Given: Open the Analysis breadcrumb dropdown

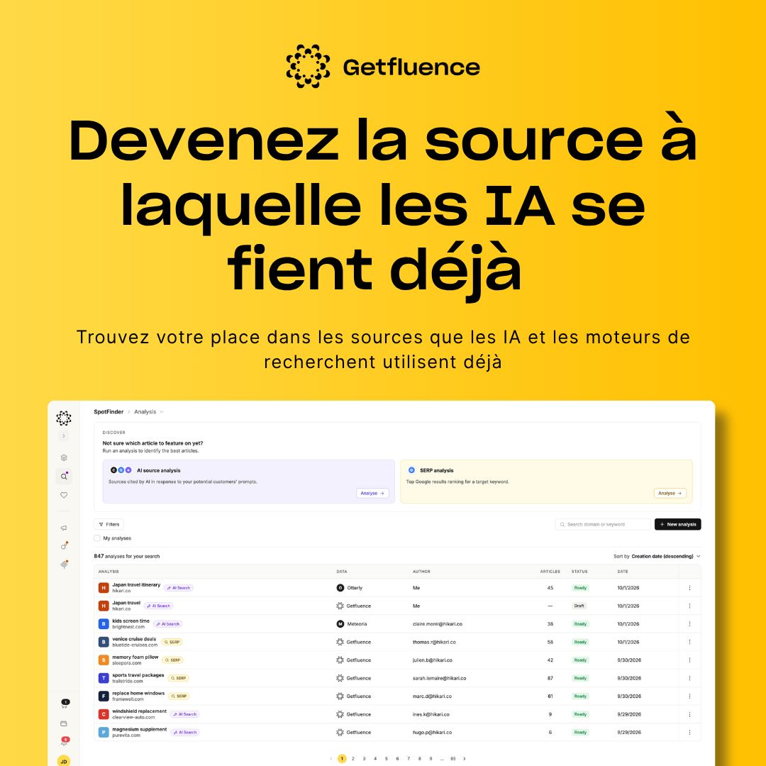Looking at the screenshot, I should [x=149, y=412].
